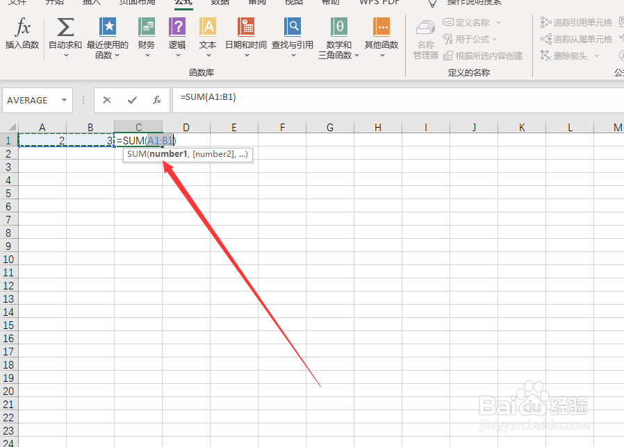Open Logical (逻辑) functions icon
This screenshot has width=624, height=447.
177,27
